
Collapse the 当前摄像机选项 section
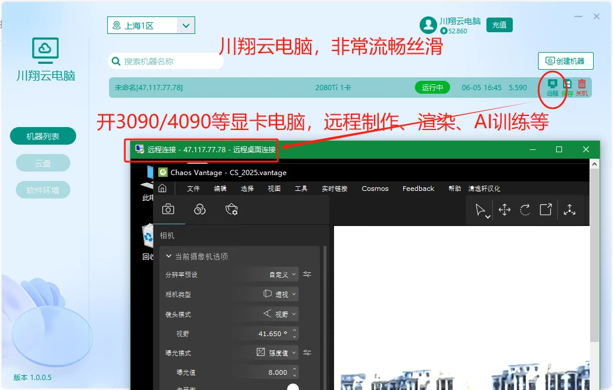click(169, 256)
